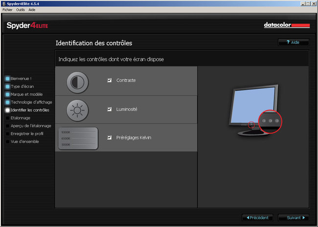
Task: Minimize the Spyder4Elite window
Action: 303,4
